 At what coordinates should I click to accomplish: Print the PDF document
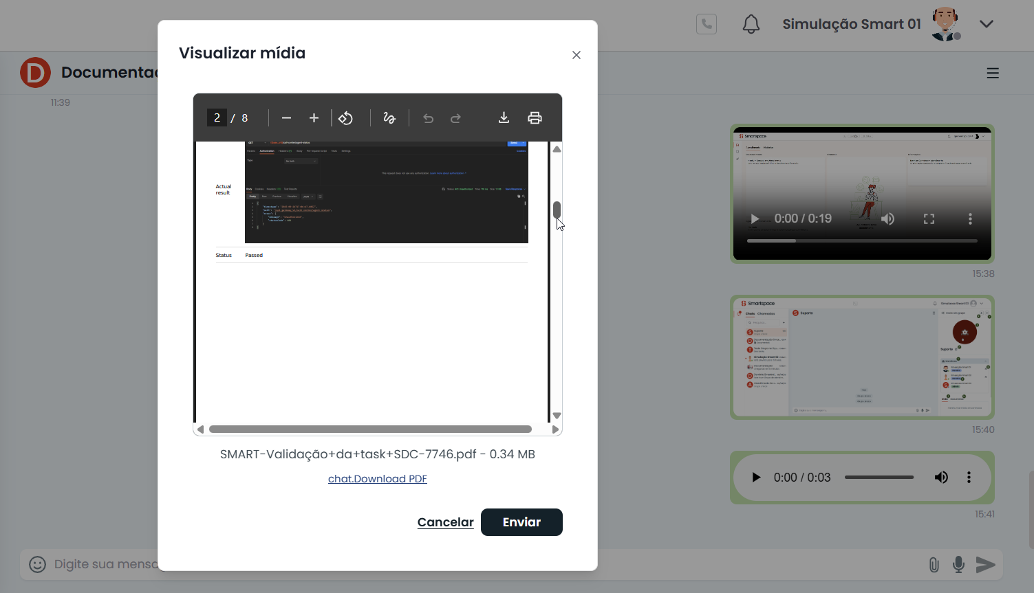point(535,118)
